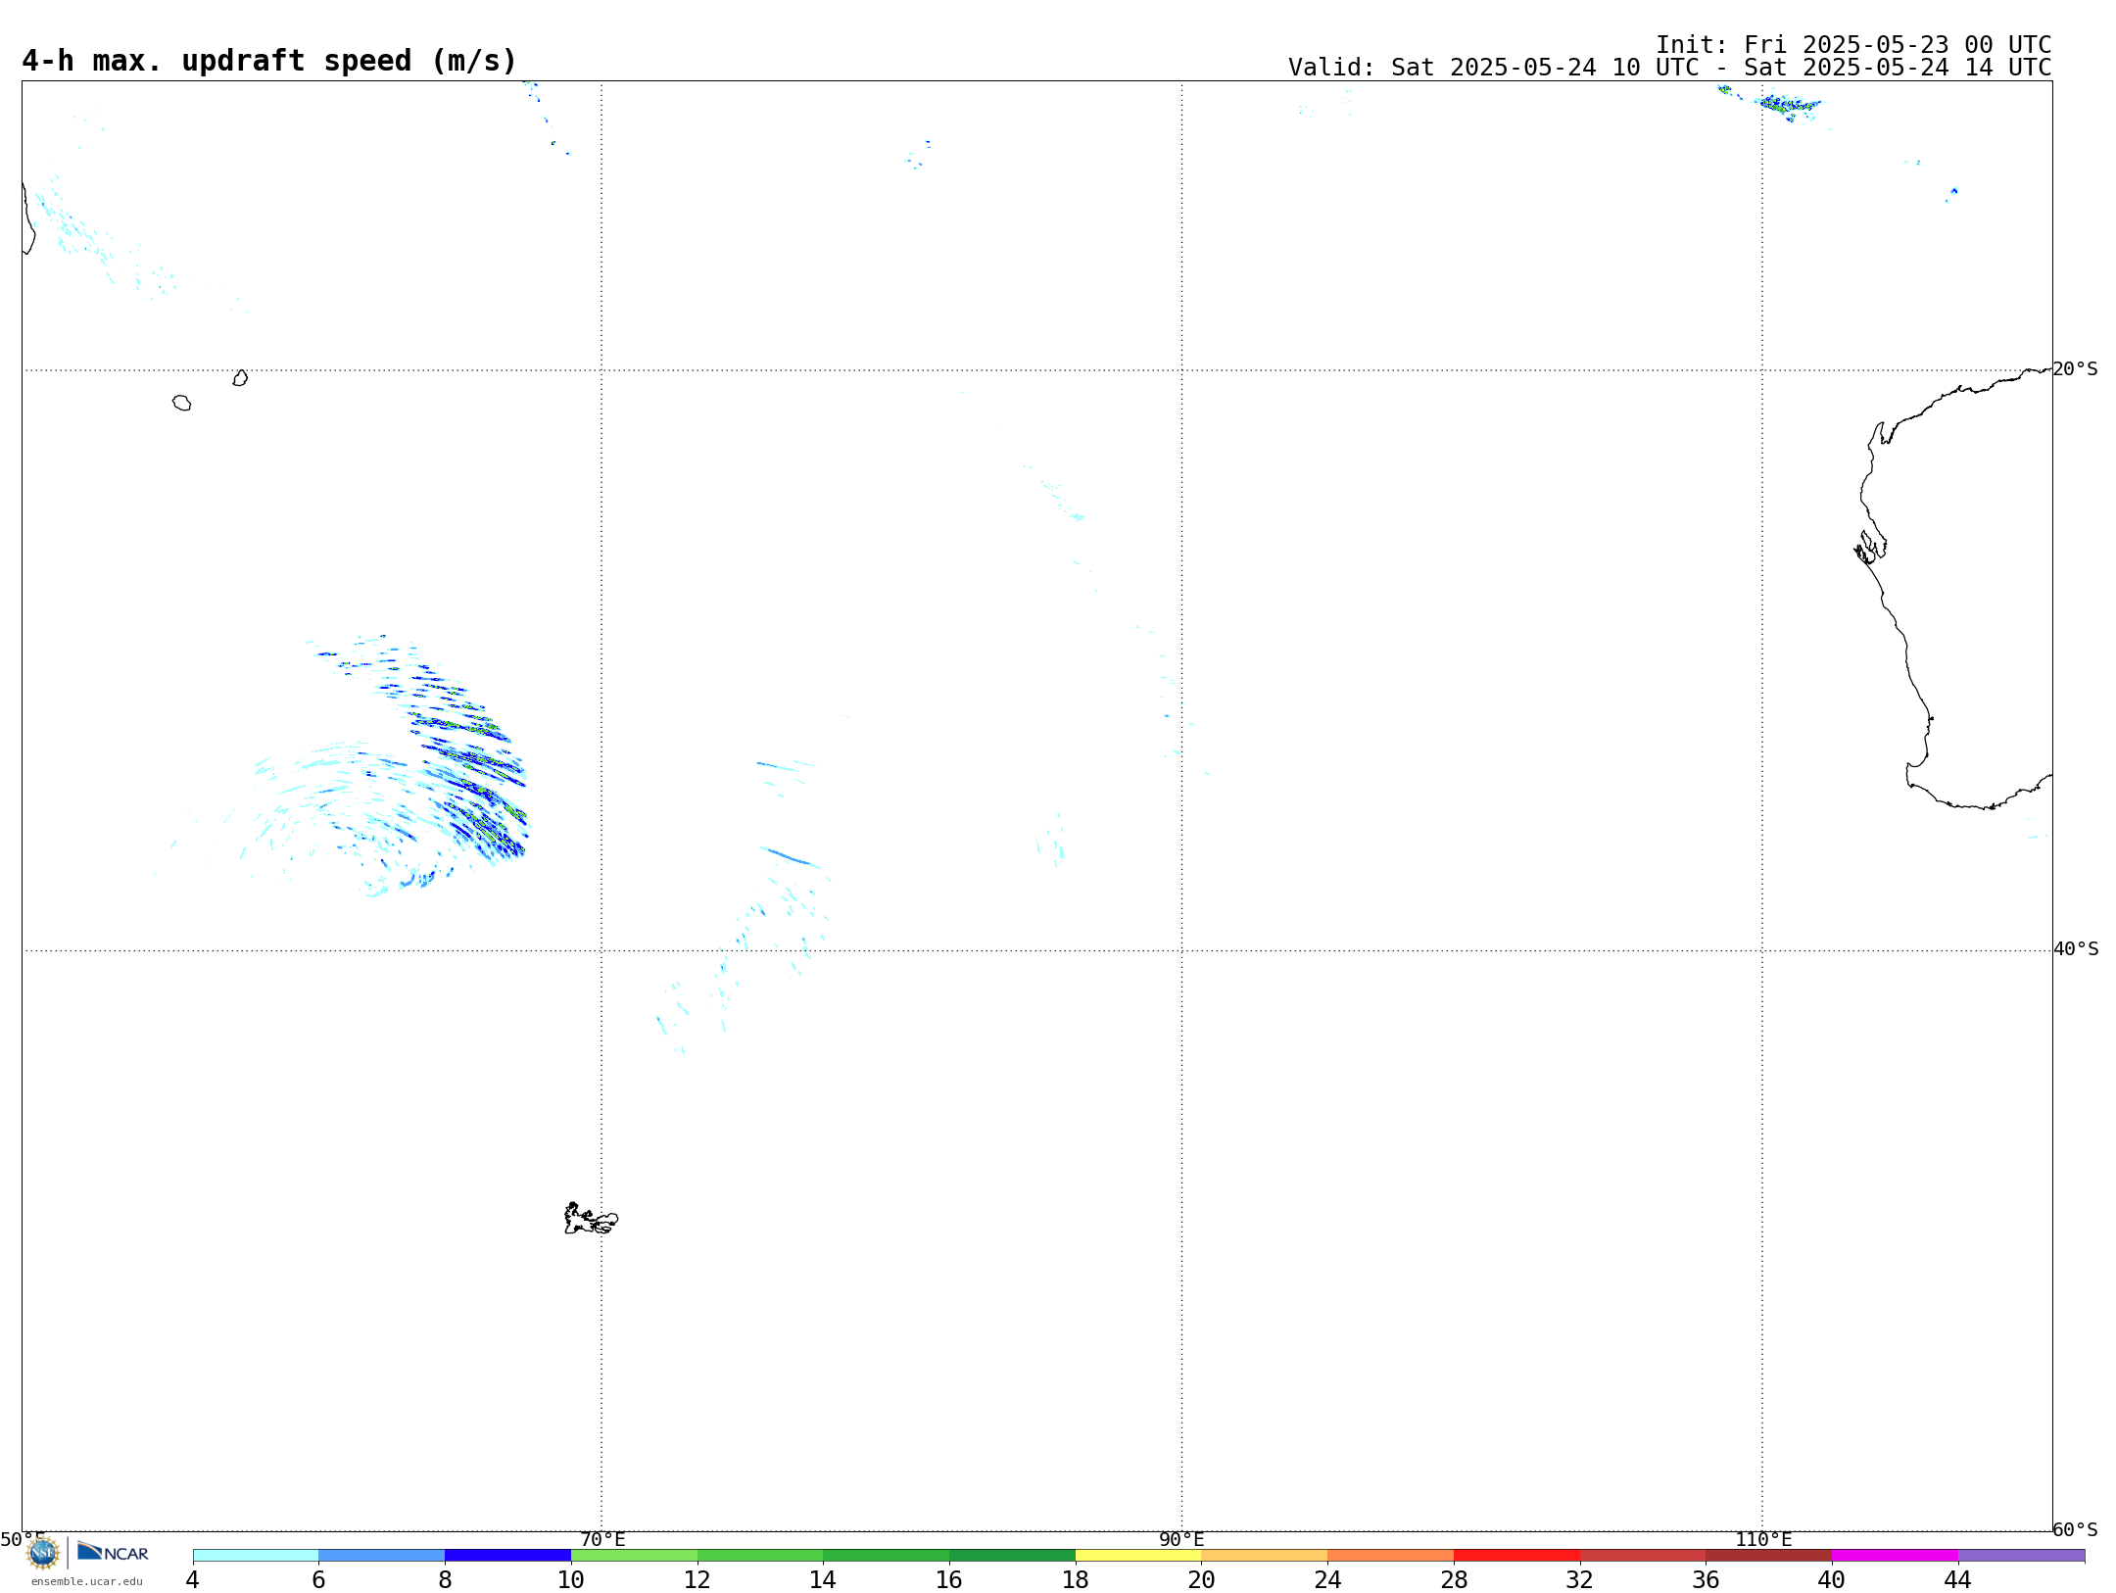Click the 40°S latitude label
Viewport: 2116px width, 1593px height.
point(2076,949)
